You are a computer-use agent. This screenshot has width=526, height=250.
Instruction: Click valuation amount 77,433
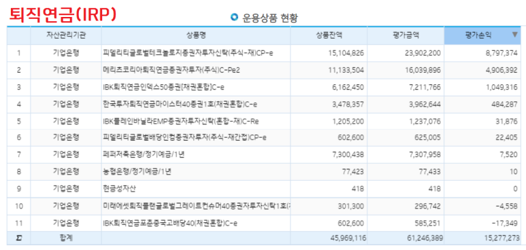(x=430, y=172)
